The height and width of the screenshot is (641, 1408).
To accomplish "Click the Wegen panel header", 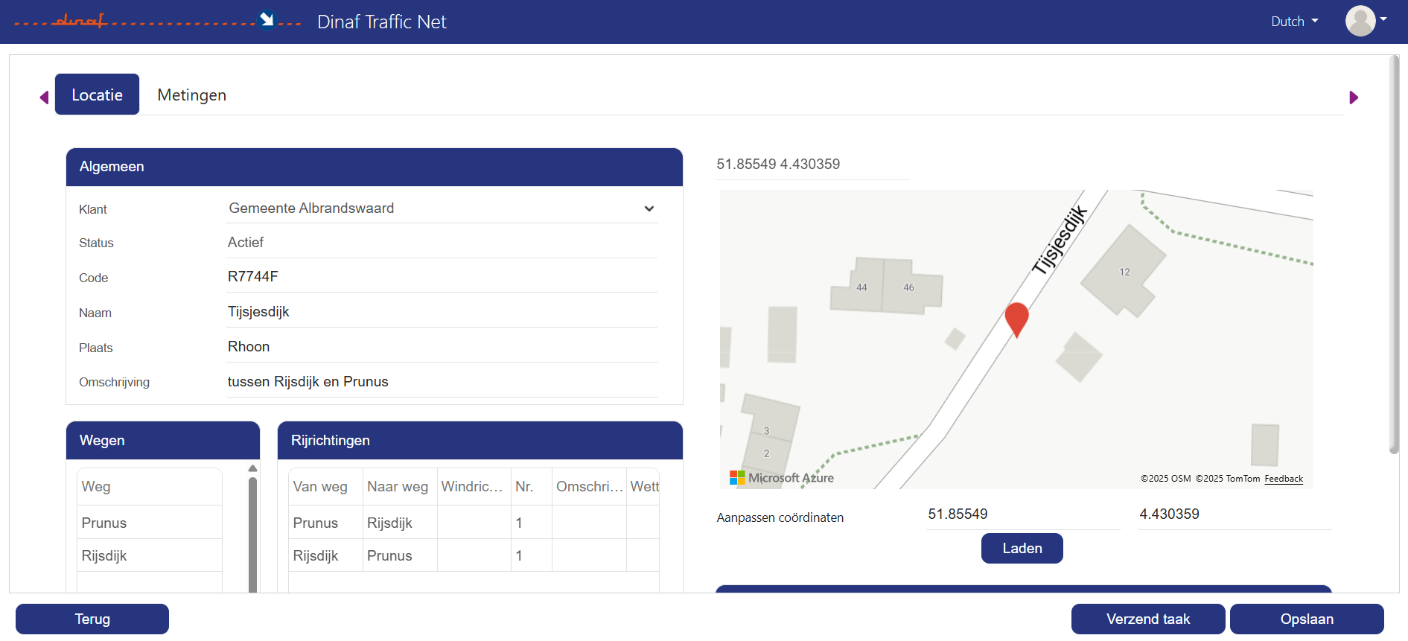I will [163, 441].
